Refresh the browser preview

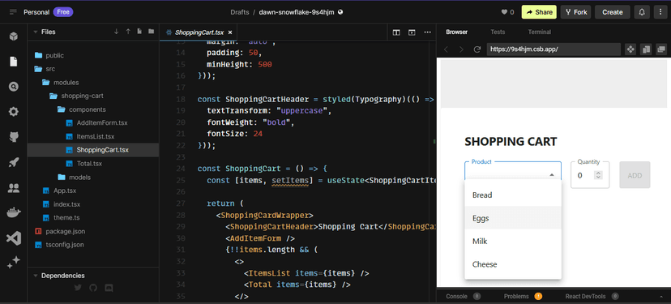[x=477, y=49]
